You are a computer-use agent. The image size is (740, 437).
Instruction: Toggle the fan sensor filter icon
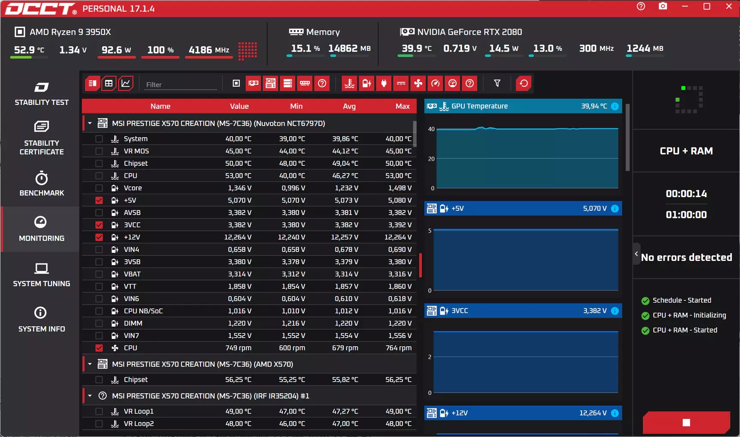(x=418, y=84)
